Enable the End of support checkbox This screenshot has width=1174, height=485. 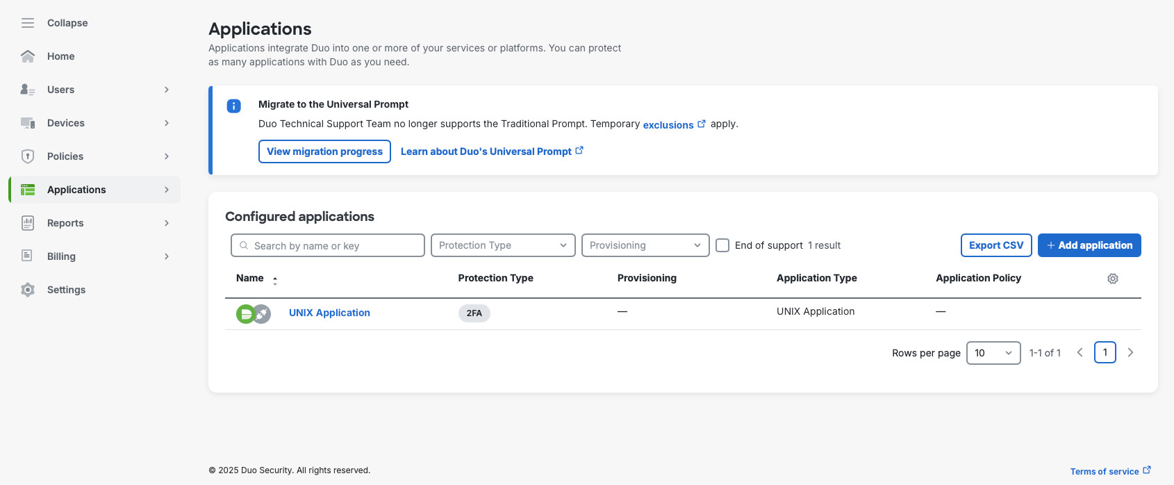[x=722, y=245]
